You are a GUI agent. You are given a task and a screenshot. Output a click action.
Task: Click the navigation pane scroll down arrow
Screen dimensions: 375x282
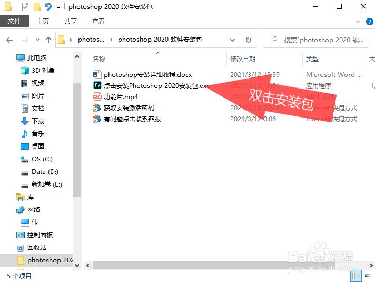click(77, 266)
